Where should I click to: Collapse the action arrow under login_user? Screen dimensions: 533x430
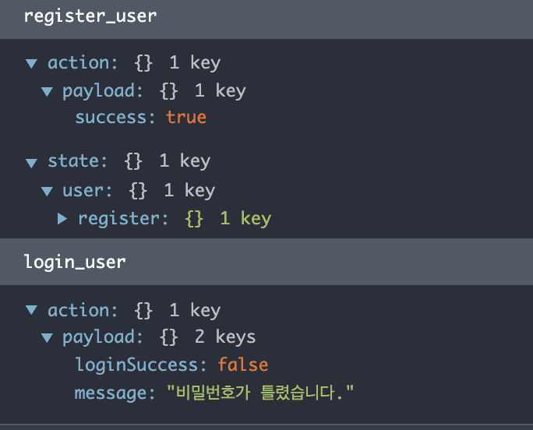click(31, 310)
